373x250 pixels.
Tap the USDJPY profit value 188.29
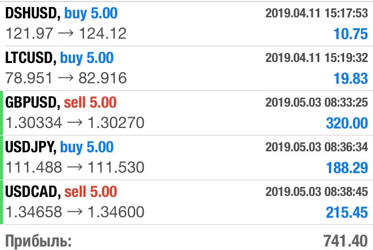coord(347,168)
